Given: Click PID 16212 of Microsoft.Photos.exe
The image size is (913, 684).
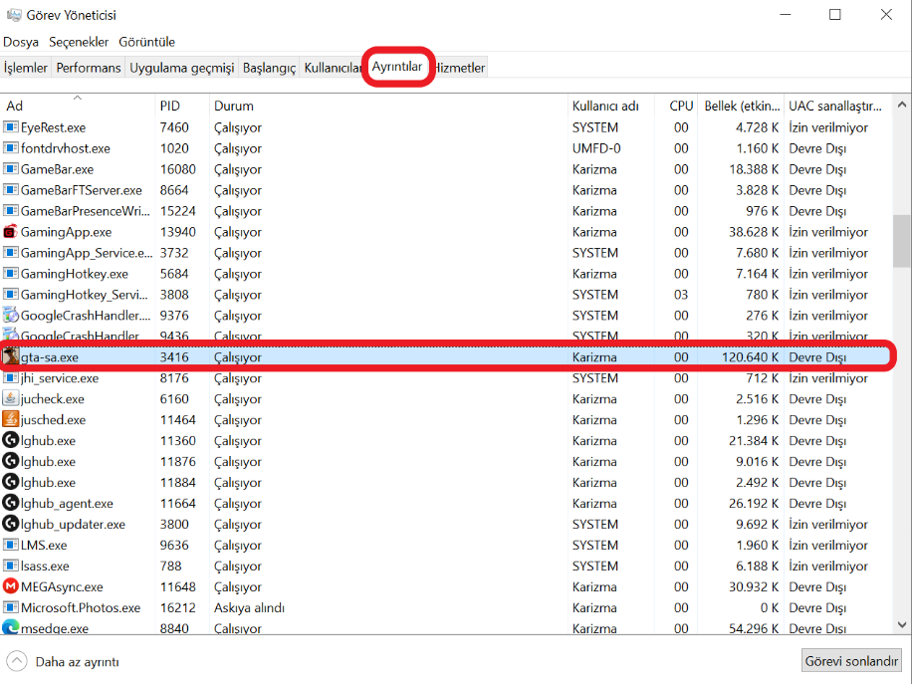Looking at the screenshot, I should tap(177, 607).
